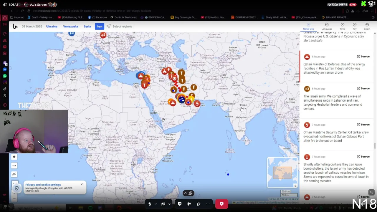This screenshot has height=212, width=377.
Task: Select the active Iran region tab
Action: point(100,26)
